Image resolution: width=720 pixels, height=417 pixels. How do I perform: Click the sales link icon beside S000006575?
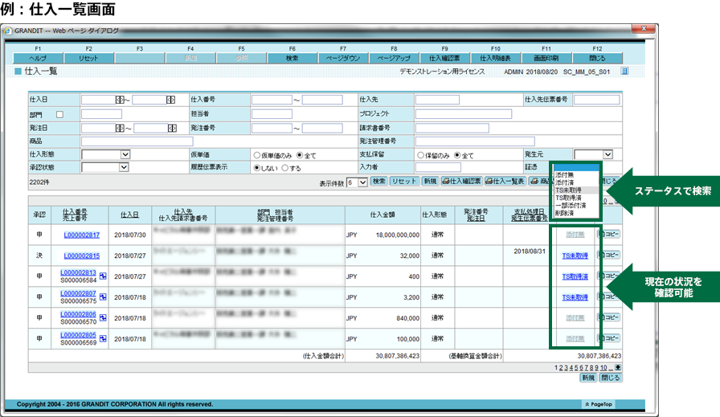tap(103, 297)
